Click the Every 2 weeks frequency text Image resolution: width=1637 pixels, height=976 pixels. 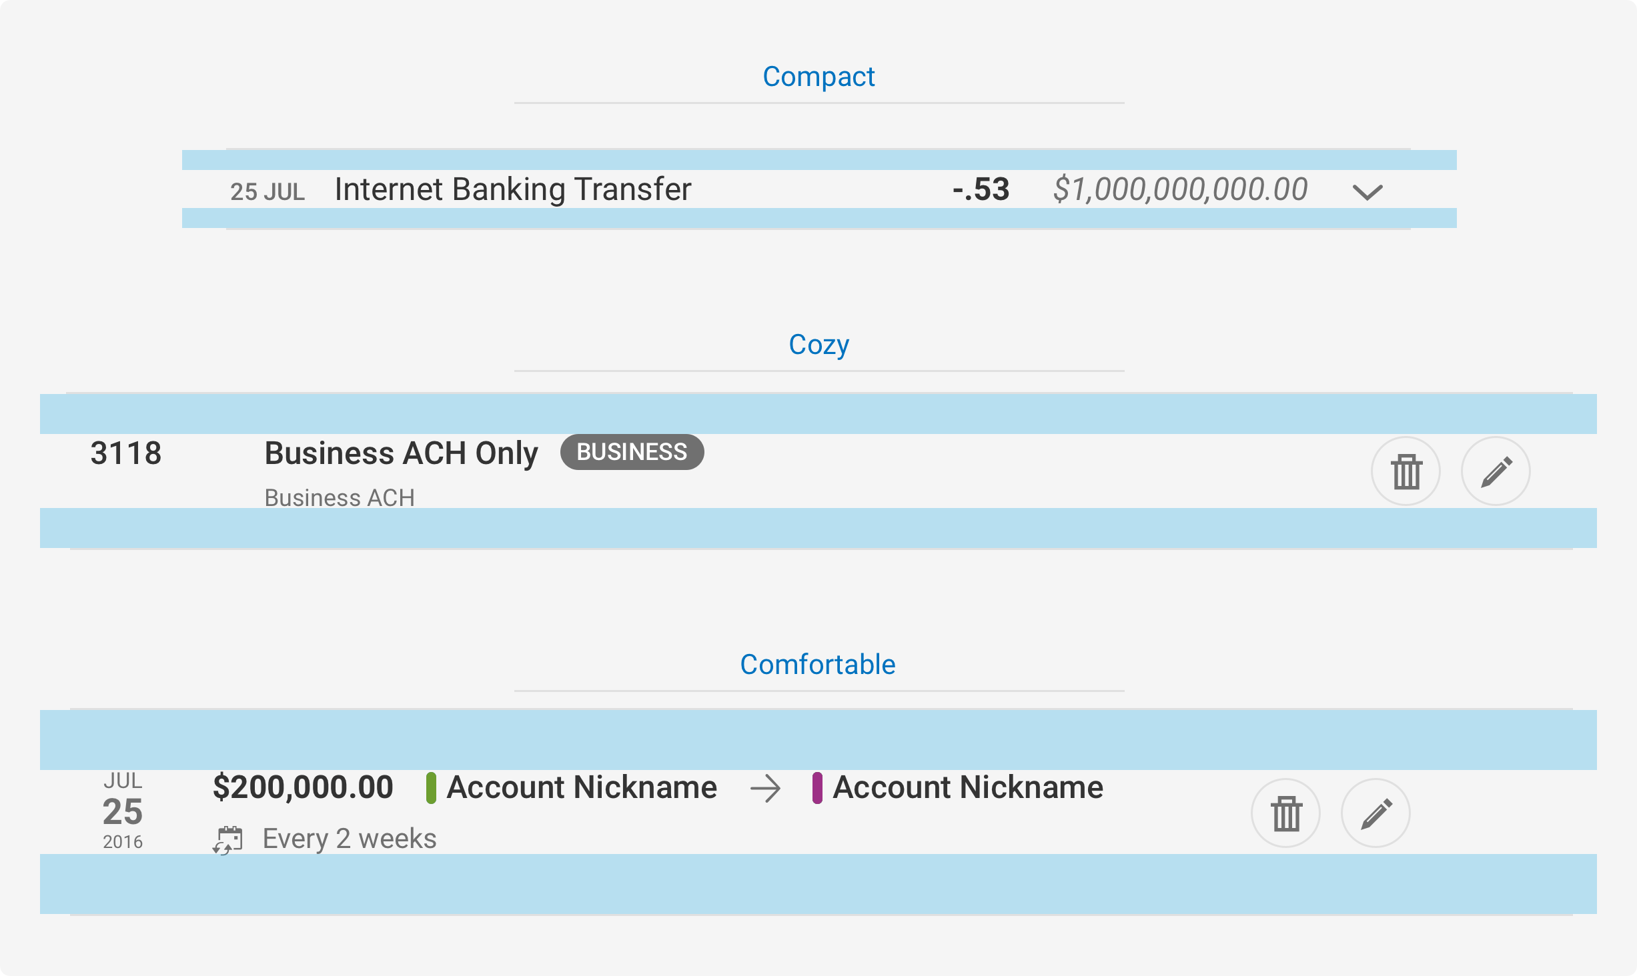[349, 839]
